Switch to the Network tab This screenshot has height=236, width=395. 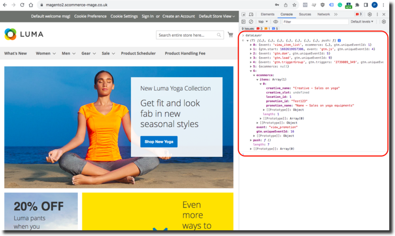[324, 14]
